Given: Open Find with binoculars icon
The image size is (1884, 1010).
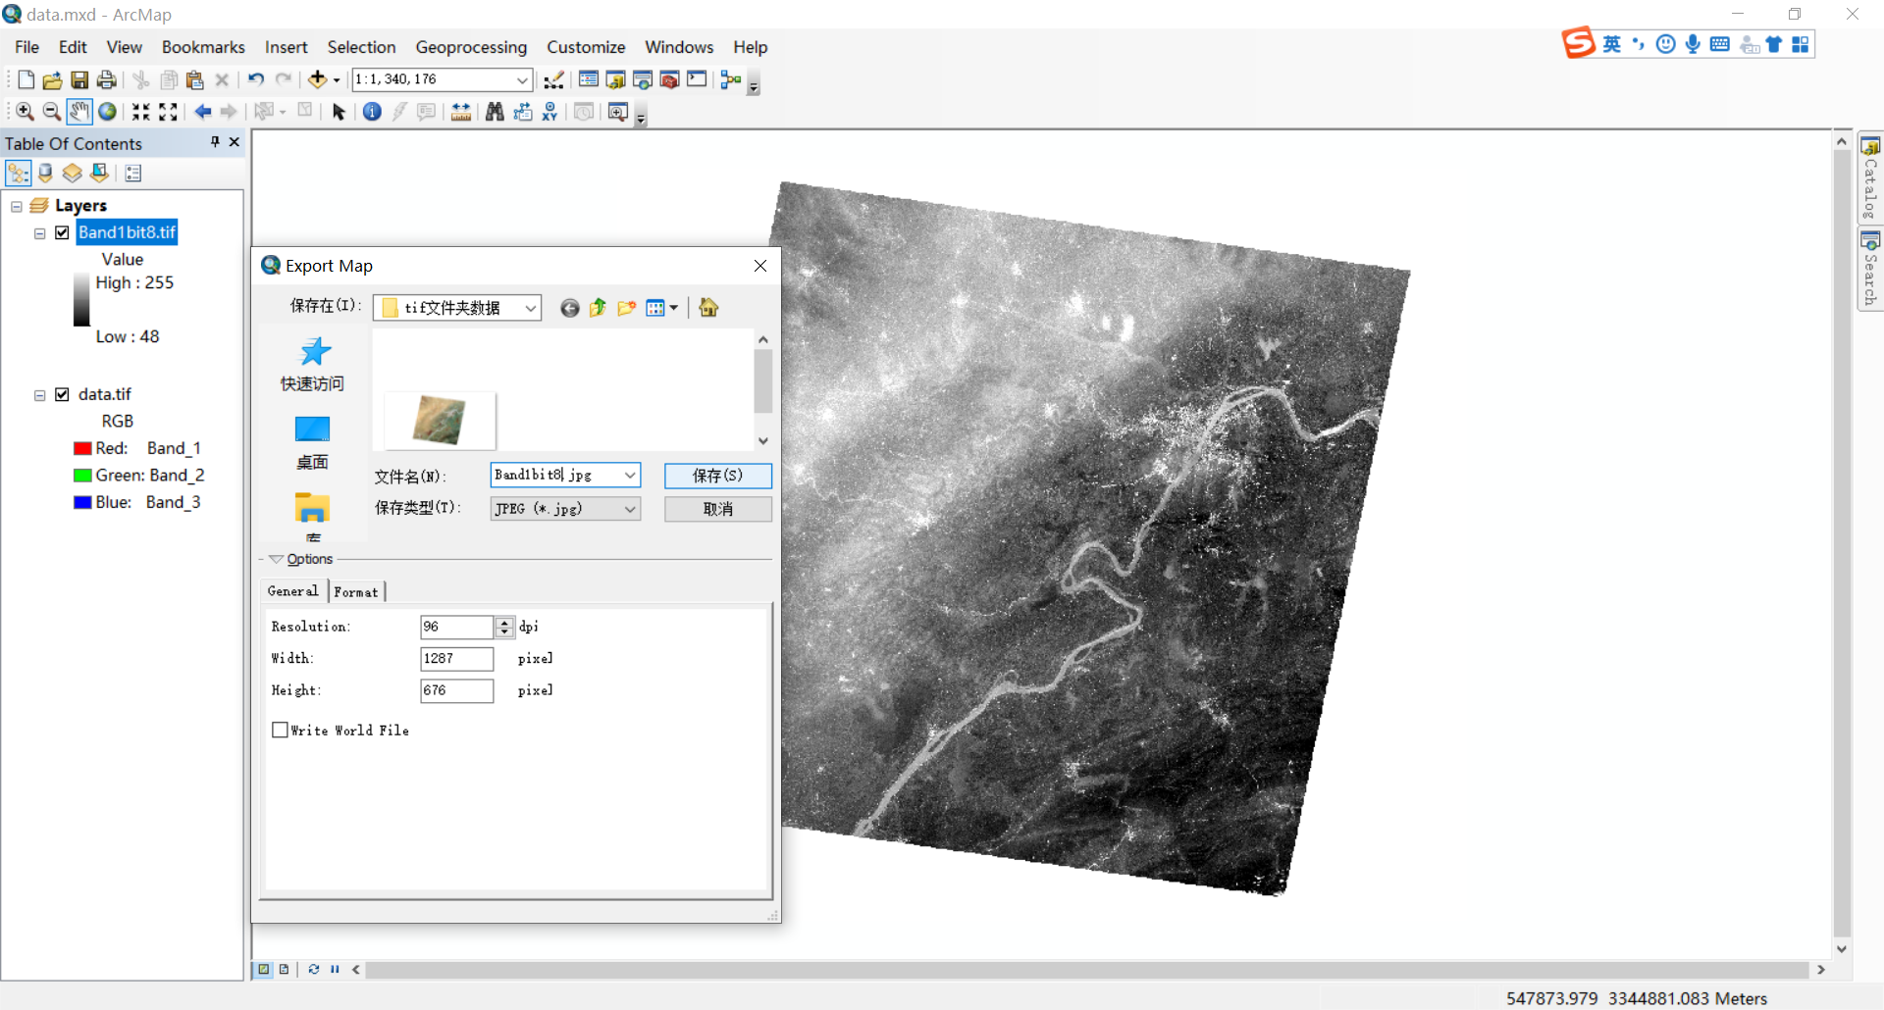Looking at the screenshot, I should pos(494,112).
